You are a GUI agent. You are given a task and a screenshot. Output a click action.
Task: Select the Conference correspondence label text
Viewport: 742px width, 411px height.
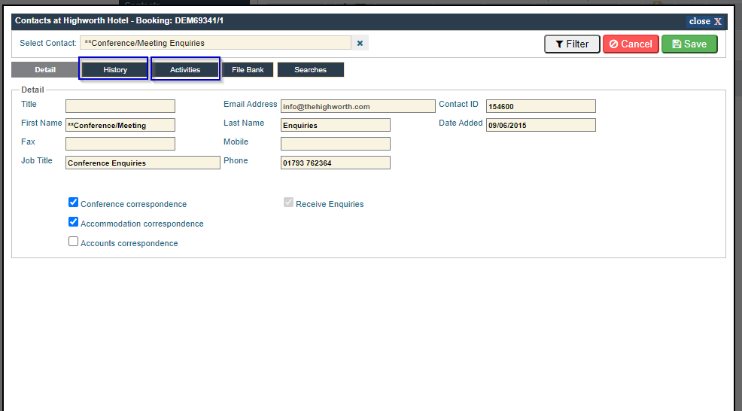133,204
